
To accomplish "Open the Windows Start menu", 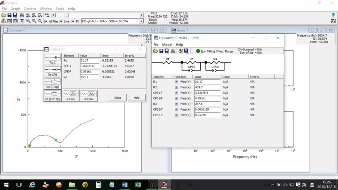I will coord(6,185).
